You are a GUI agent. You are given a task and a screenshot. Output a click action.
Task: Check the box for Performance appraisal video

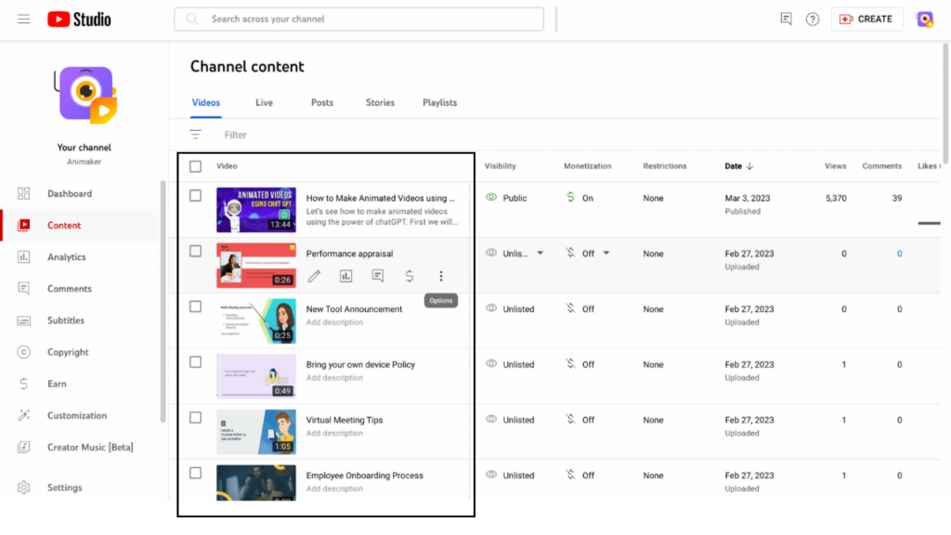195,251
